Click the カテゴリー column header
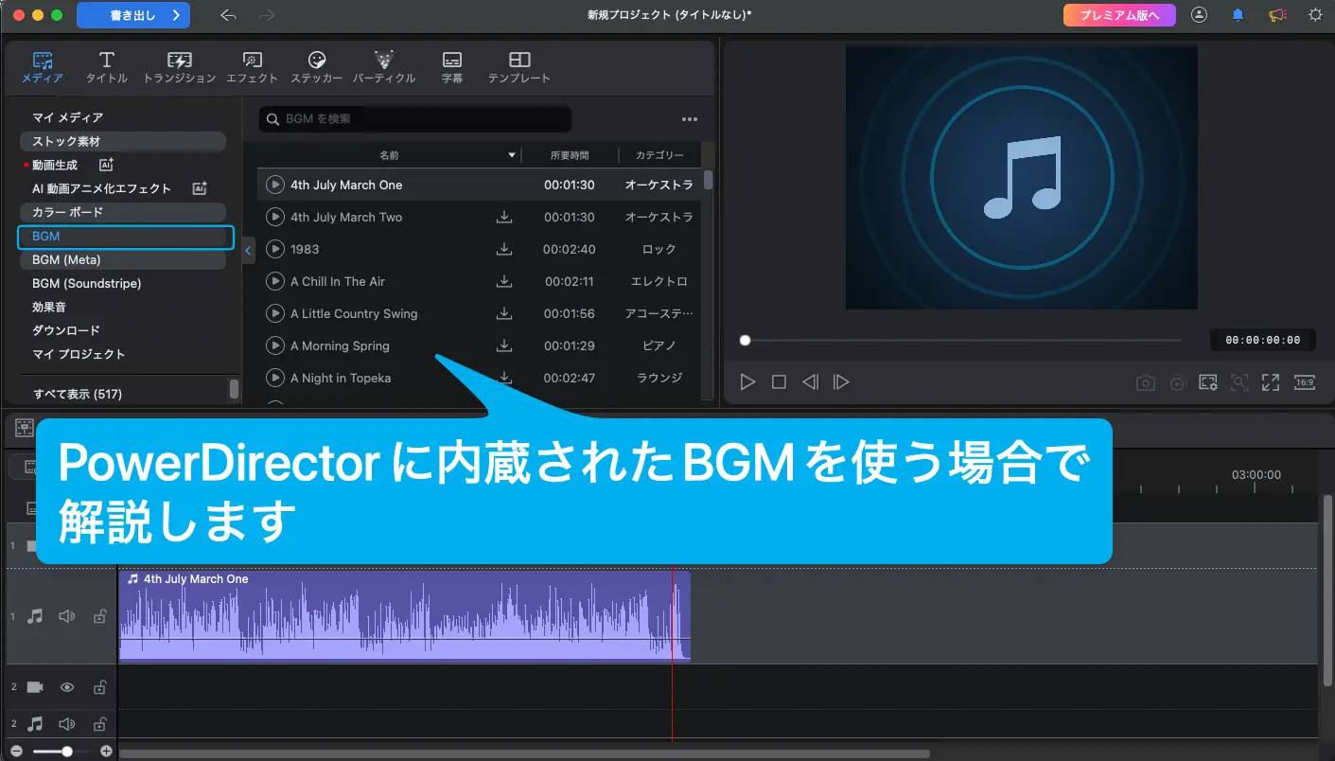The height and width of the screenshot is (761, 1335). tap(659, 155)
